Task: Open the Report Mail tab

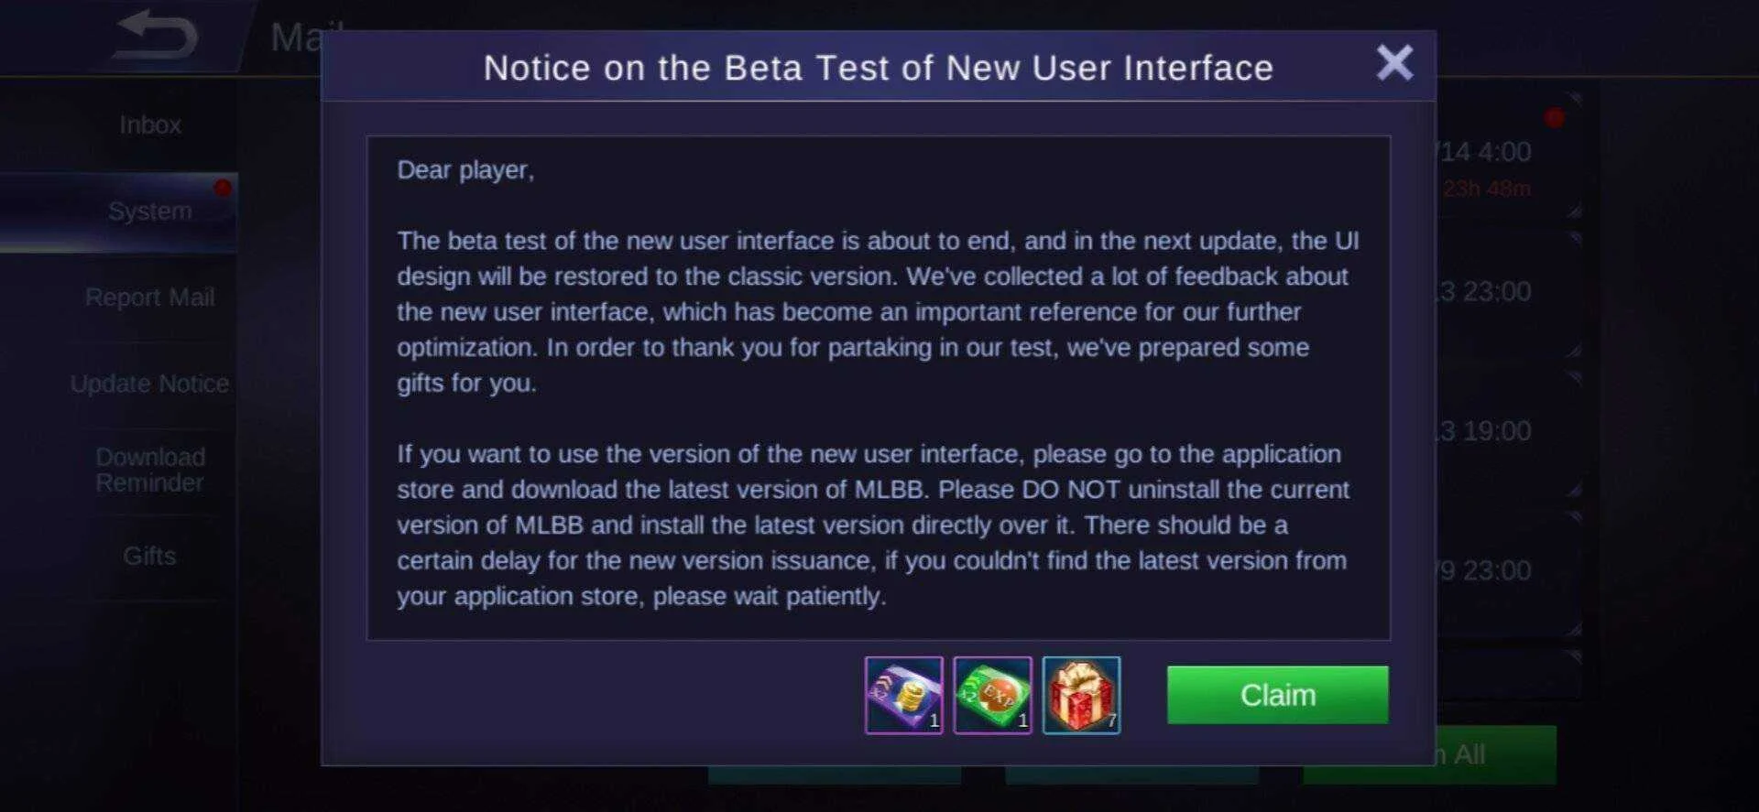Action: pos(150,298)
